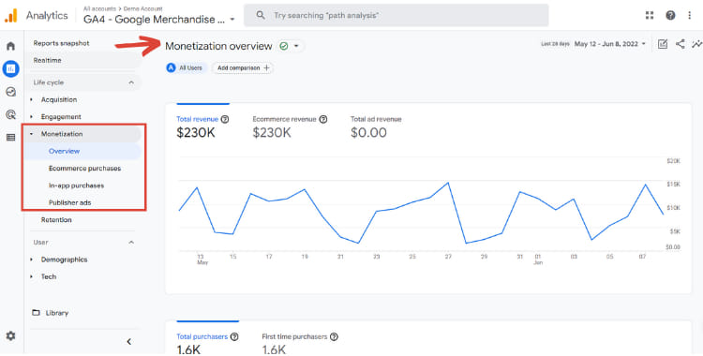
Task: Click the customize report pencil icon
Action: point(662,44)
